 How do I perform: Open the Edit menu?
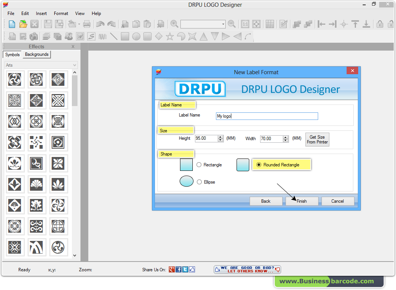click(x=25, y=13)
